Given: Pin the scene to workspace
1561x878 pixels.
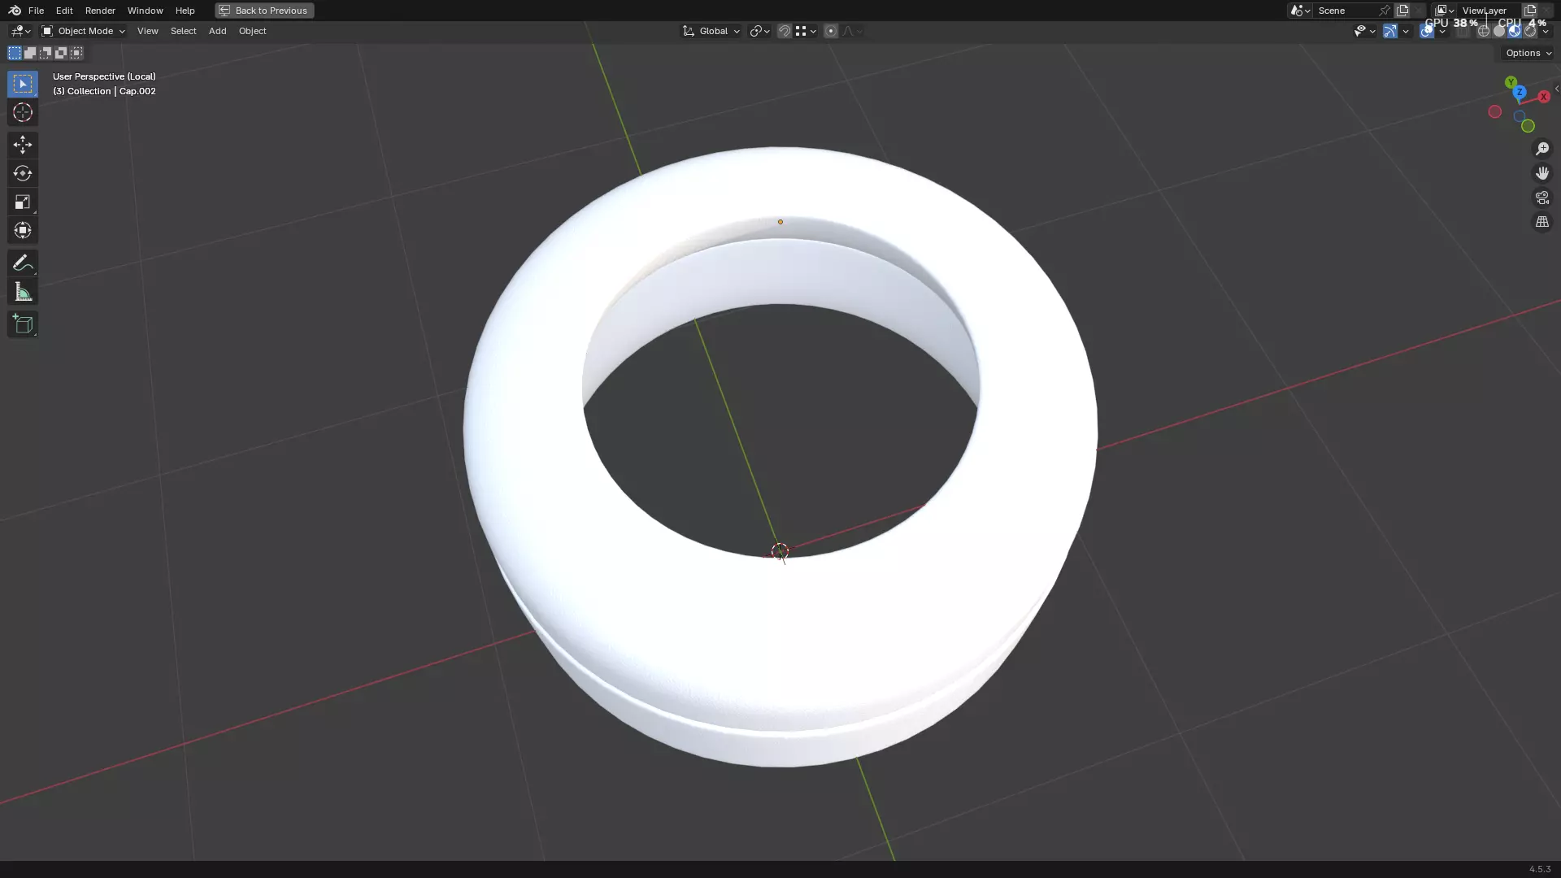Looking at the screenshot, I should [x=1384, y=11].
